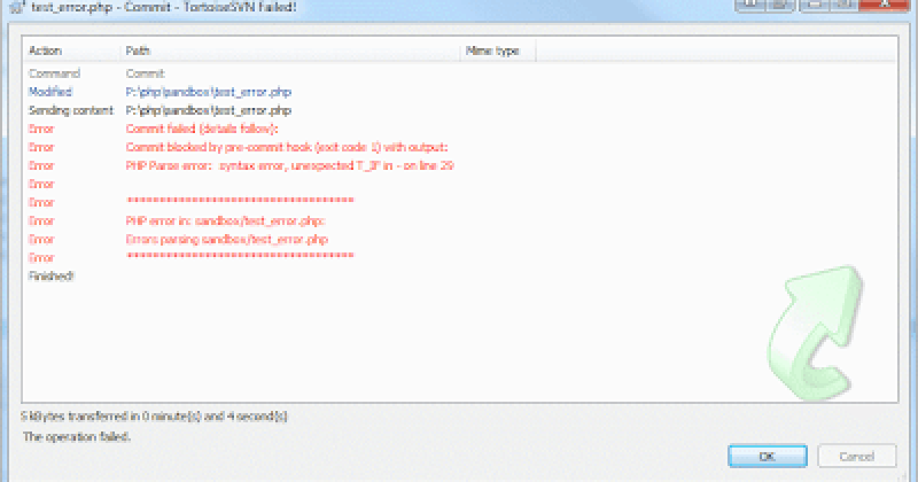
Task: Select the 'Commit' path cell text
Action: 145,74
